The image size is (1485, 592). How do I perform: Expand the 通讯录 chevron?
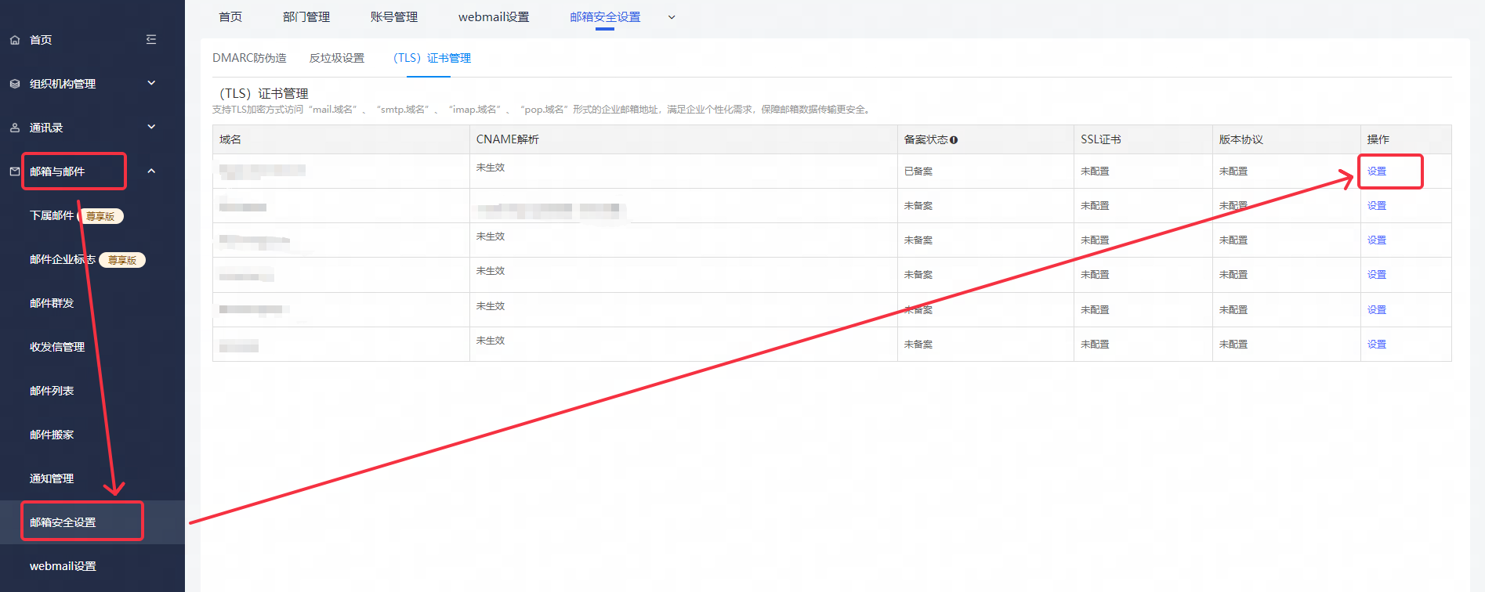pyautogui.click(x=151, y=127)
